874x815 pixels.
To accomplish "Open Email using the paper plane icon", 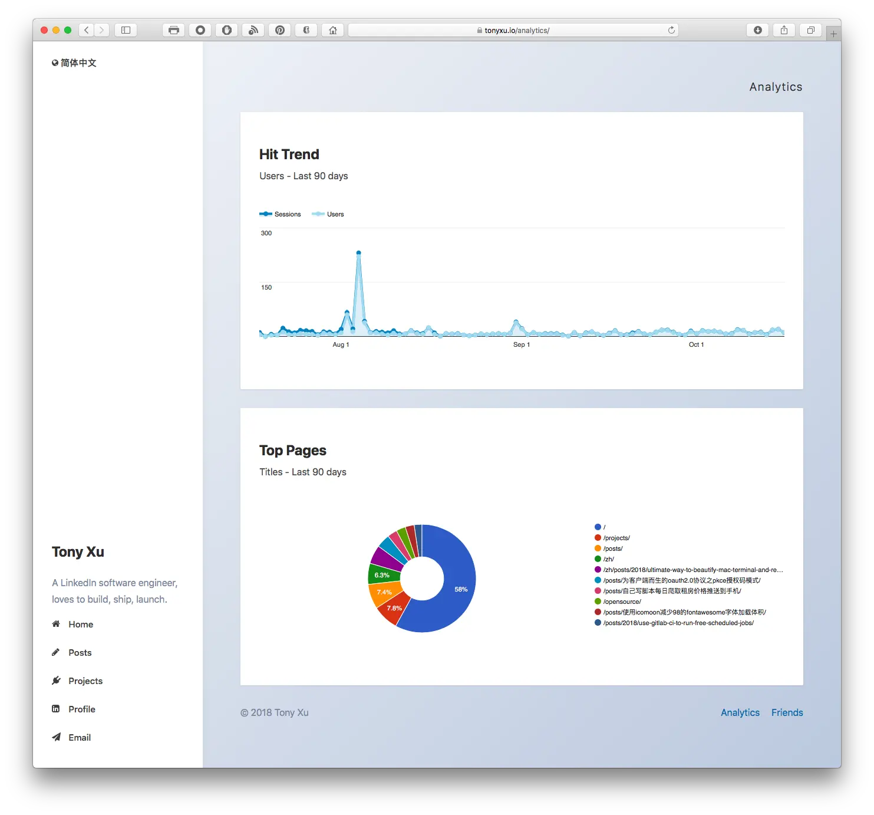I will pos(56,737).
